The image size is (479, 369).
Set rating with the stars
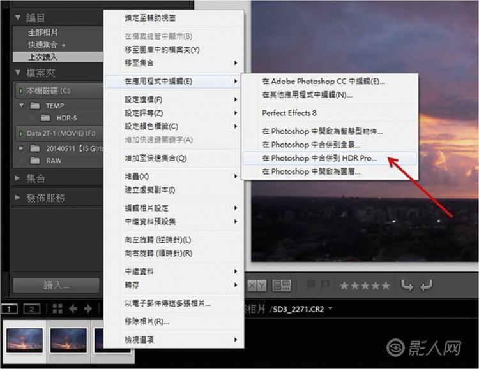coord(365,286)
